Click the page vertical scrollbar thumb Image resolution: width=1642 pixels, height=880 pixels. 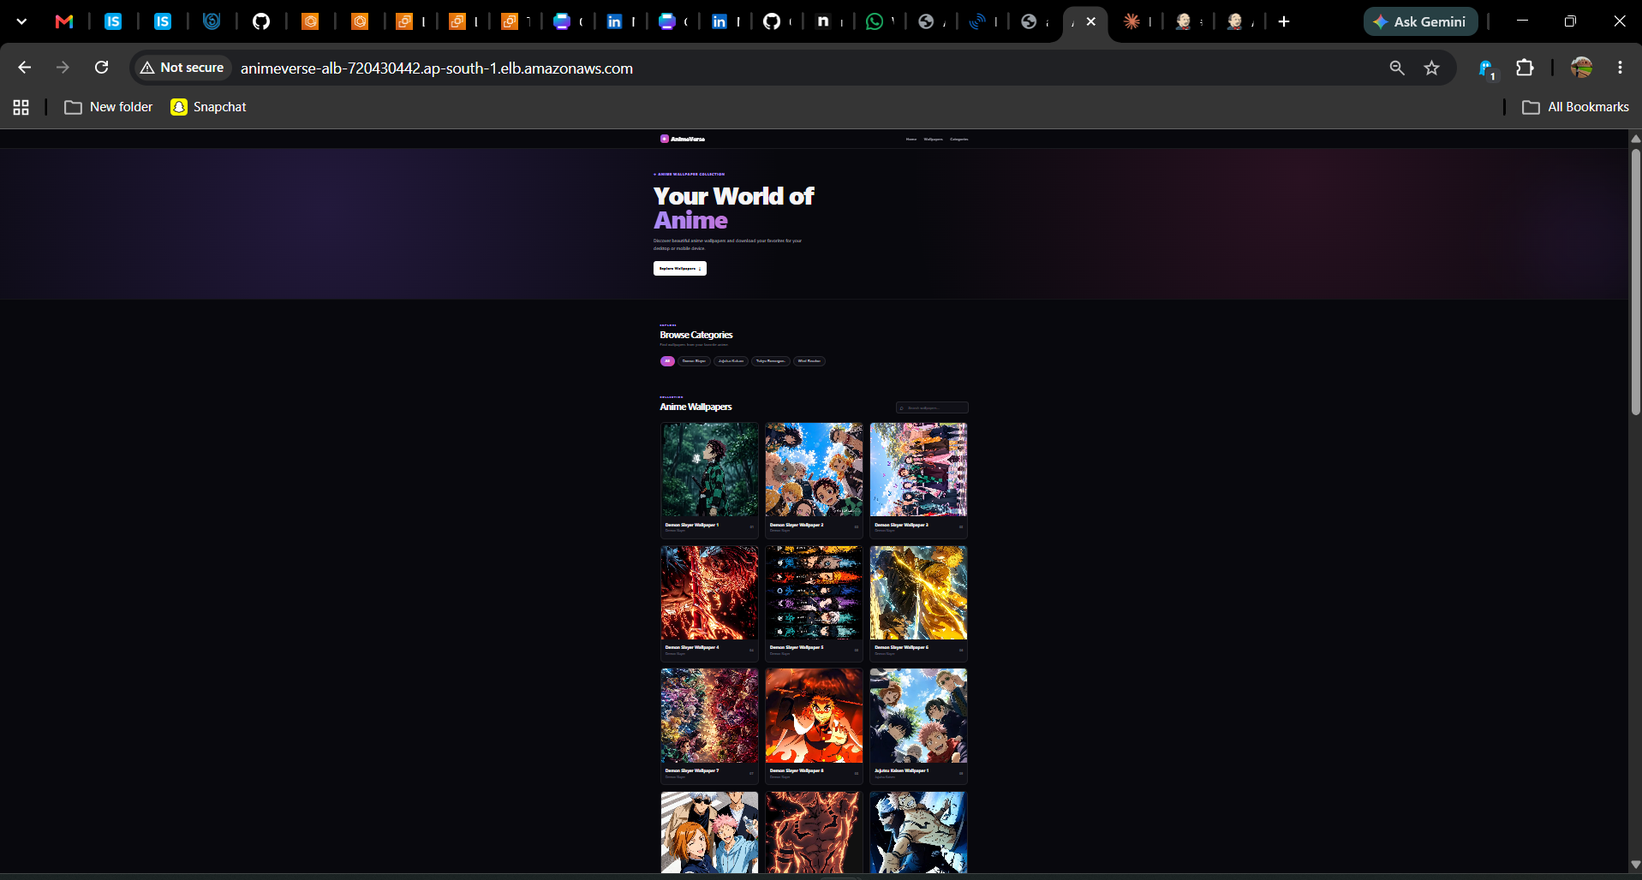[x=1635, y=282]
